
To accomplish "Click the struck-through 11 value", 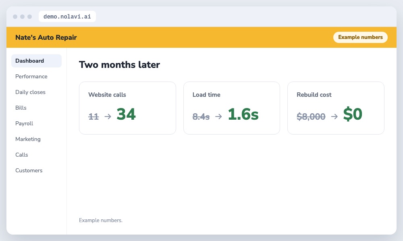I will [x=93, y=116].
